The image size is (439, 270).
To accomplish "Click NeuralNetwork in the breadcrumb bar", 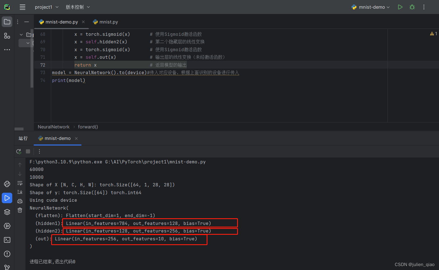I will click(x=54, y=127).
